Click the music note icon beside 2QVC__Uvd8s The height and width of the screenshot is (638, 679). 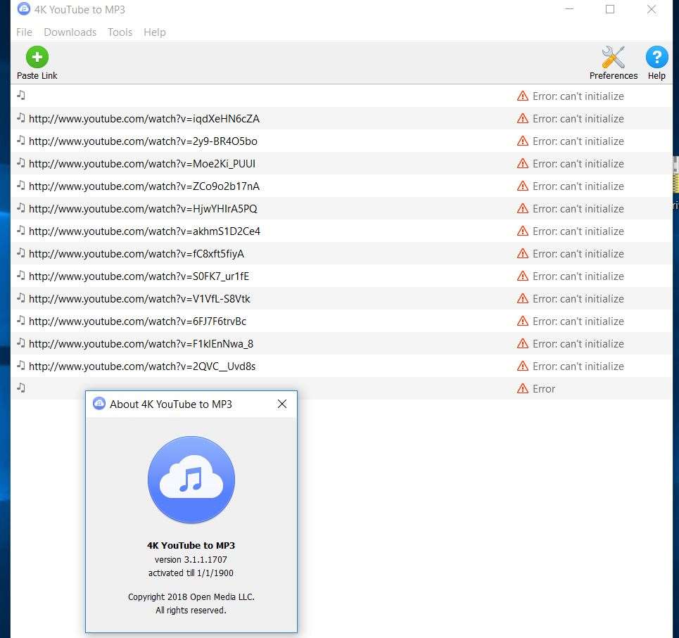21,366
